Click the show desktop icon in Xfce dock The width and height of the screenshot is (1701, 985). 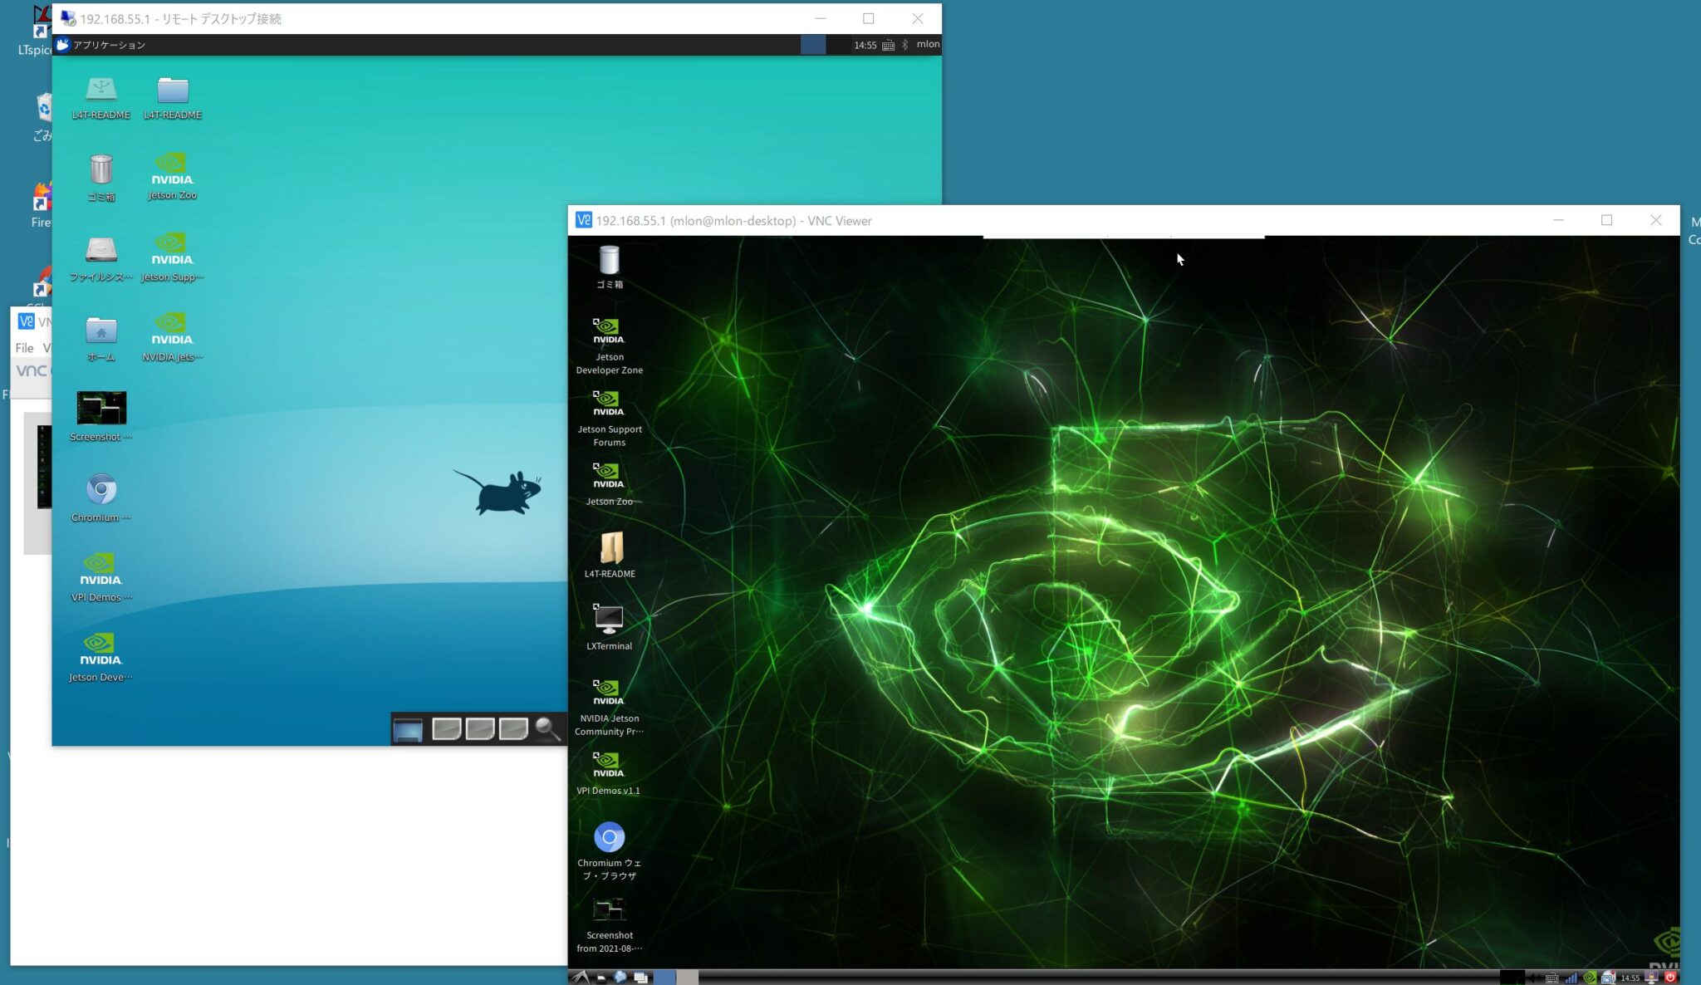[x=408, y=730]
